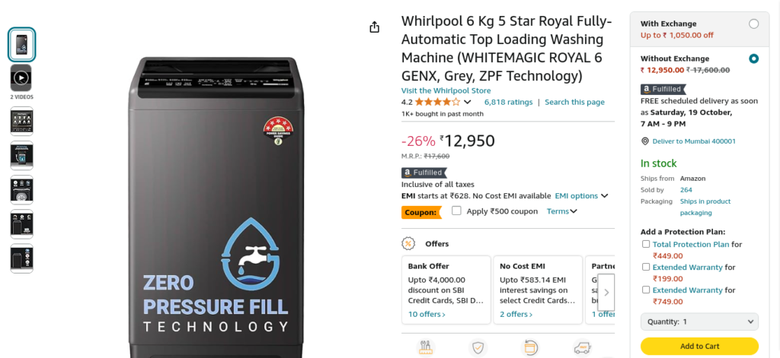Open the Quantity dropdown

pyautogui.click(x=699, y=322)
